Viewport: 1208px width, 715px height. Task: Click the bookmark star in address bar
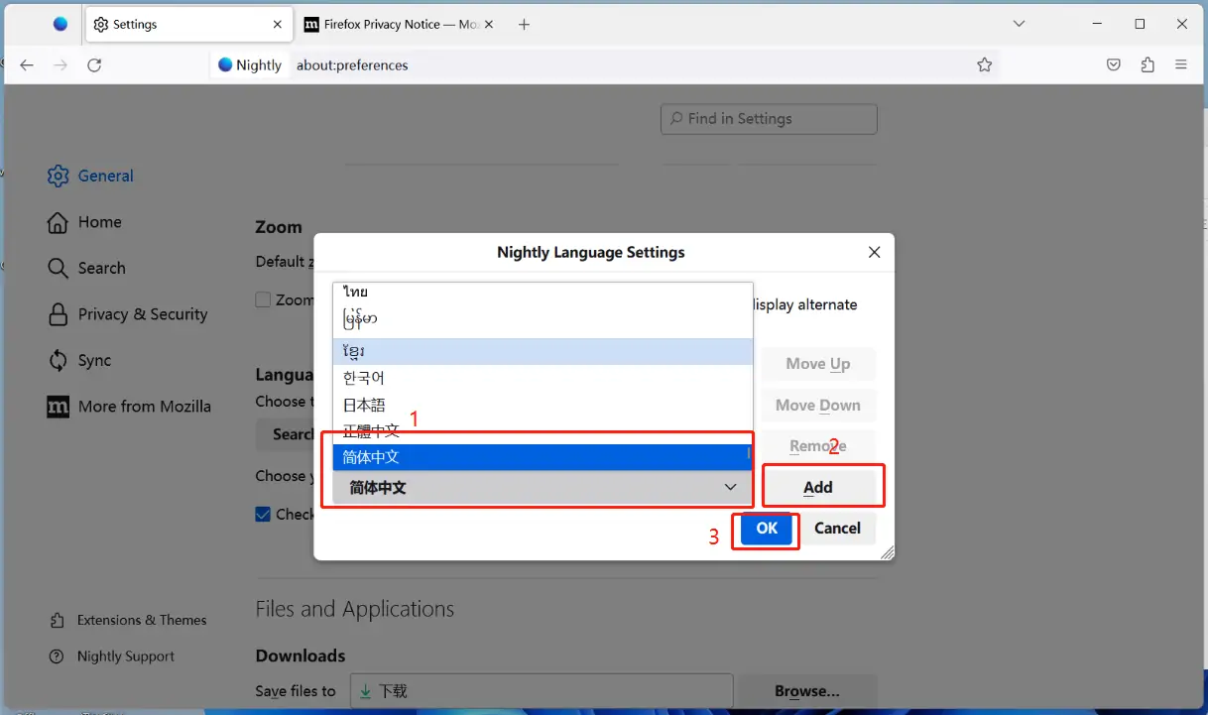[984, 64]
